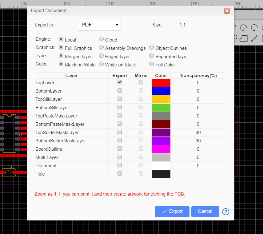Select Separated layer type
The height and width of the screenshot is (234, 263).
coord(151,56)
